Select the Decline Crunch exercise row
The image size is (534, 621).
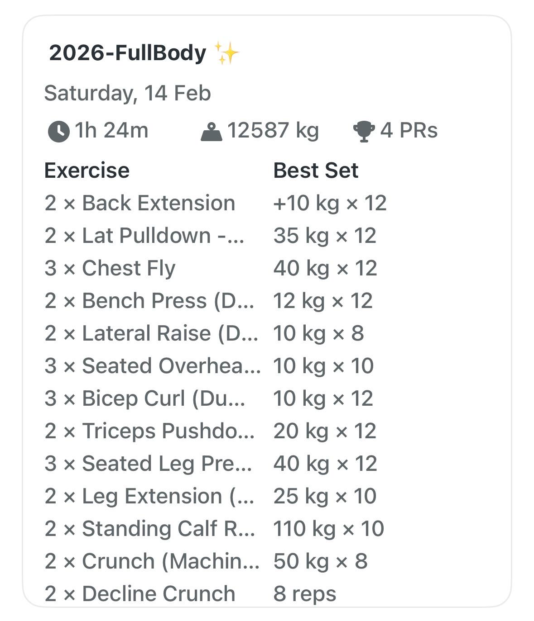click(140, 594)
